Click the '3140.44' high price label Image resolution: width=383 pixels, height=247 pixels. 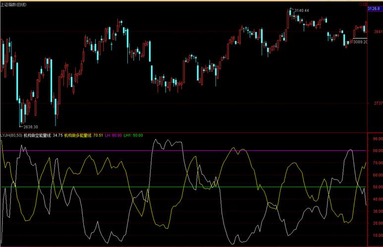point(302,10)
